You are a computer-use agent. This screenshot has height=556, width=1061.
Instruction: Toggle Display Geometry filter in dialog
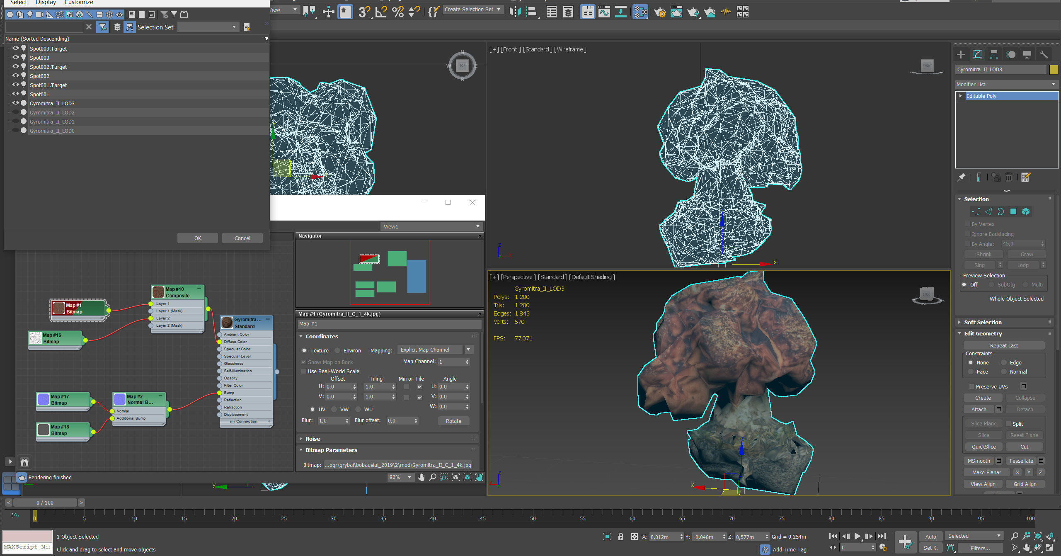[x=10, y=15]
